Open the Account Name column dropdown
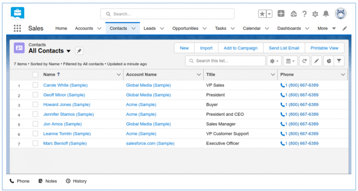 pos(199,74)
